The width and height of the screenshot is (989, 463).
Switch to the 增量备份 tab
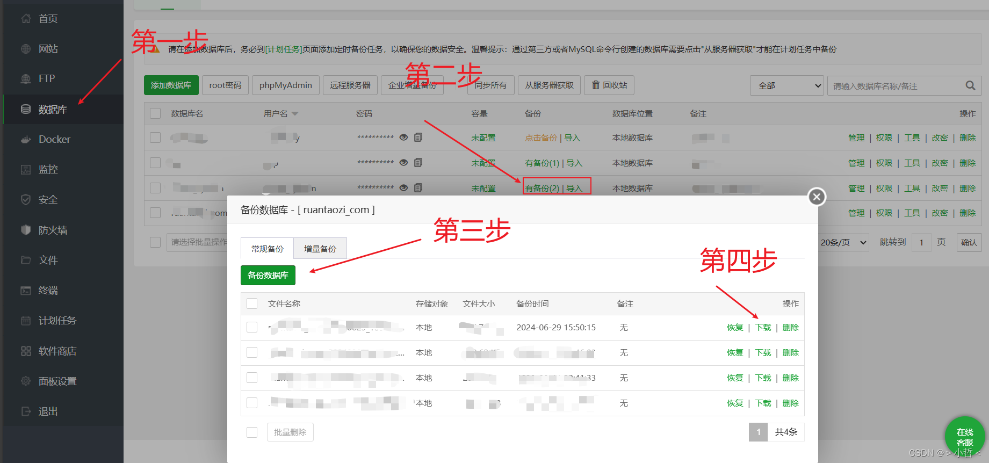(320, 249)
